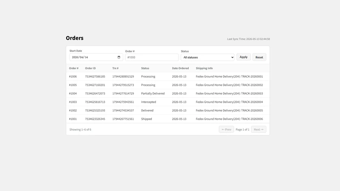Click shipping info TRACK-20260005

[x=229, y=110]
